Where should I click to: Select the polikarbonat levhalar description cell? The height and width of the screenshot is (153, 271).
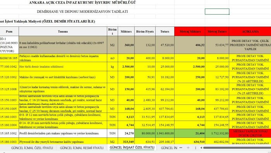pos(63,45)
